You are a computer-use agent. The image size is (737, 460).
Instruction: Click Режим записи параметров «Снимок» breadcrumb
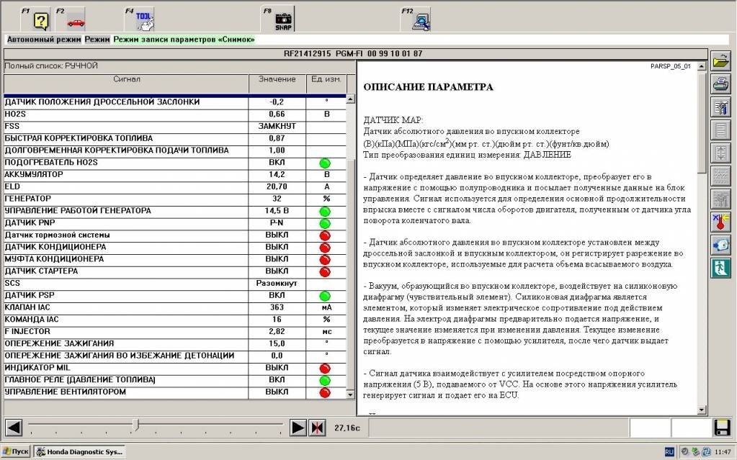tap(184, 40)
